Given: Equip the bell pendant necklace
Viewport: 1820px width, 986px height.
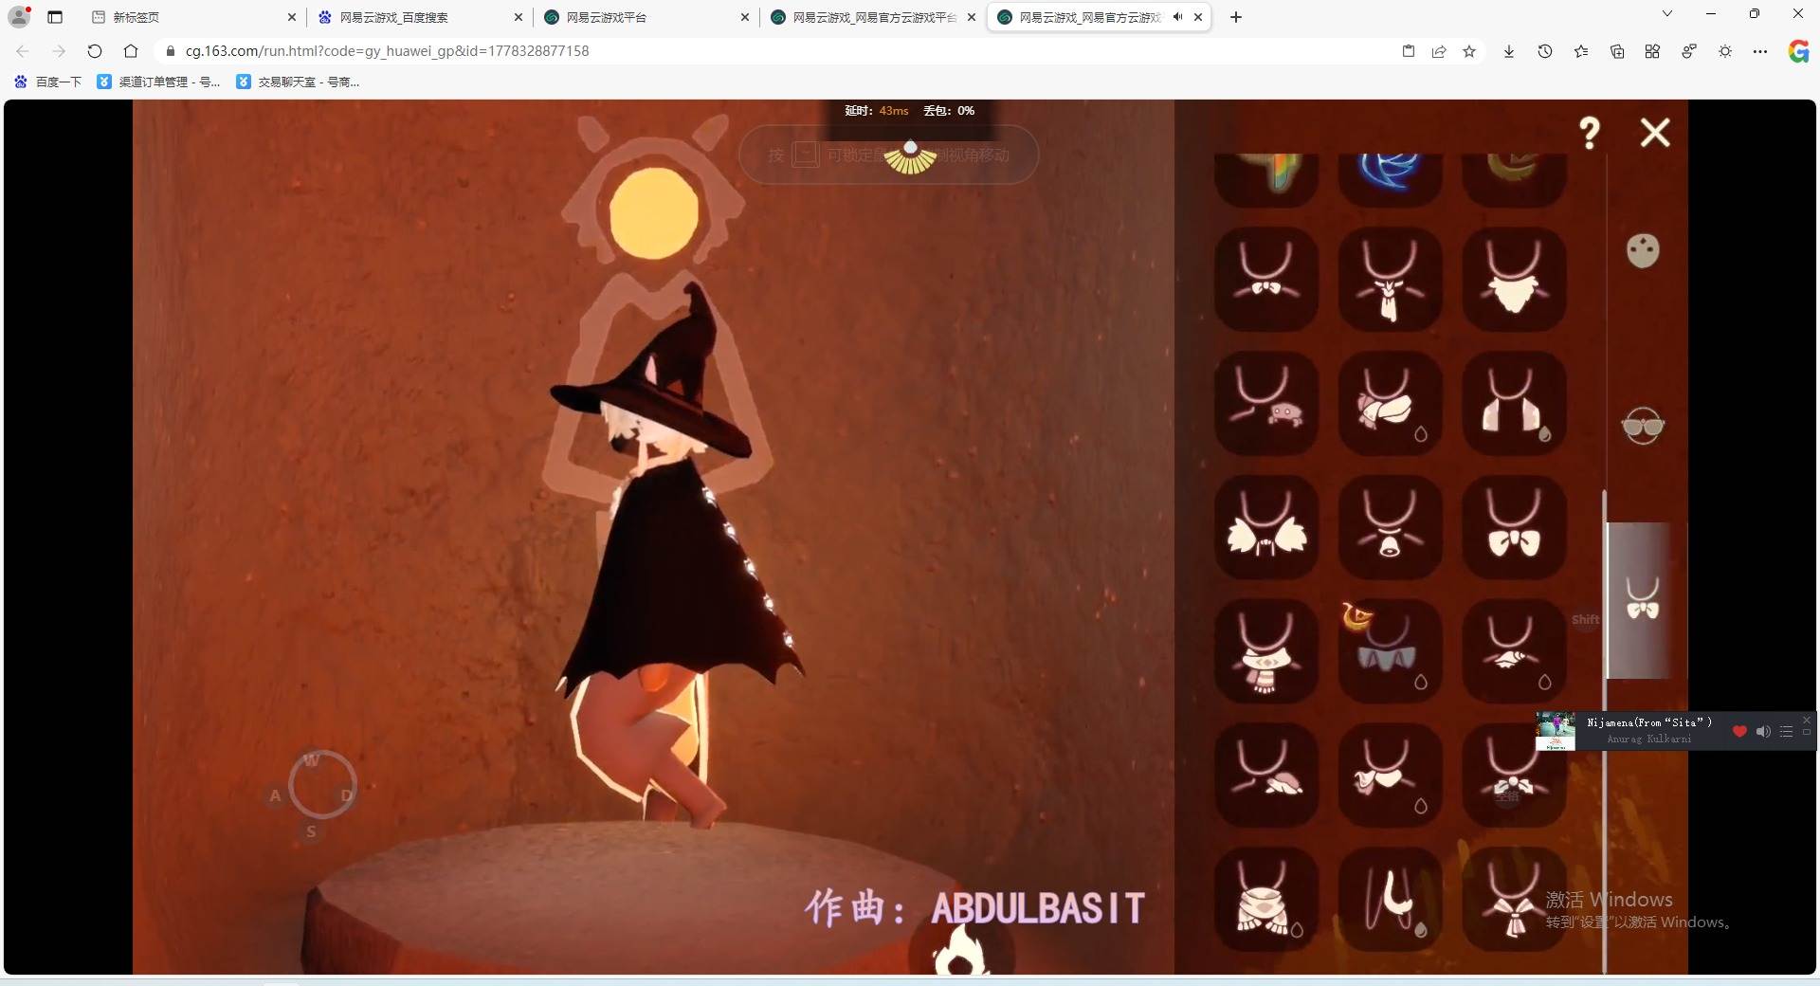Looking at the screenshot, I should [x=1390, y=527].
